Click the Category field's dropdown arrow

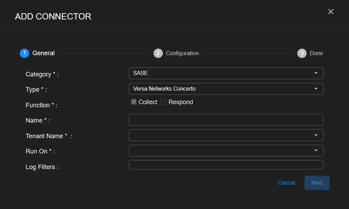[316, 73]
